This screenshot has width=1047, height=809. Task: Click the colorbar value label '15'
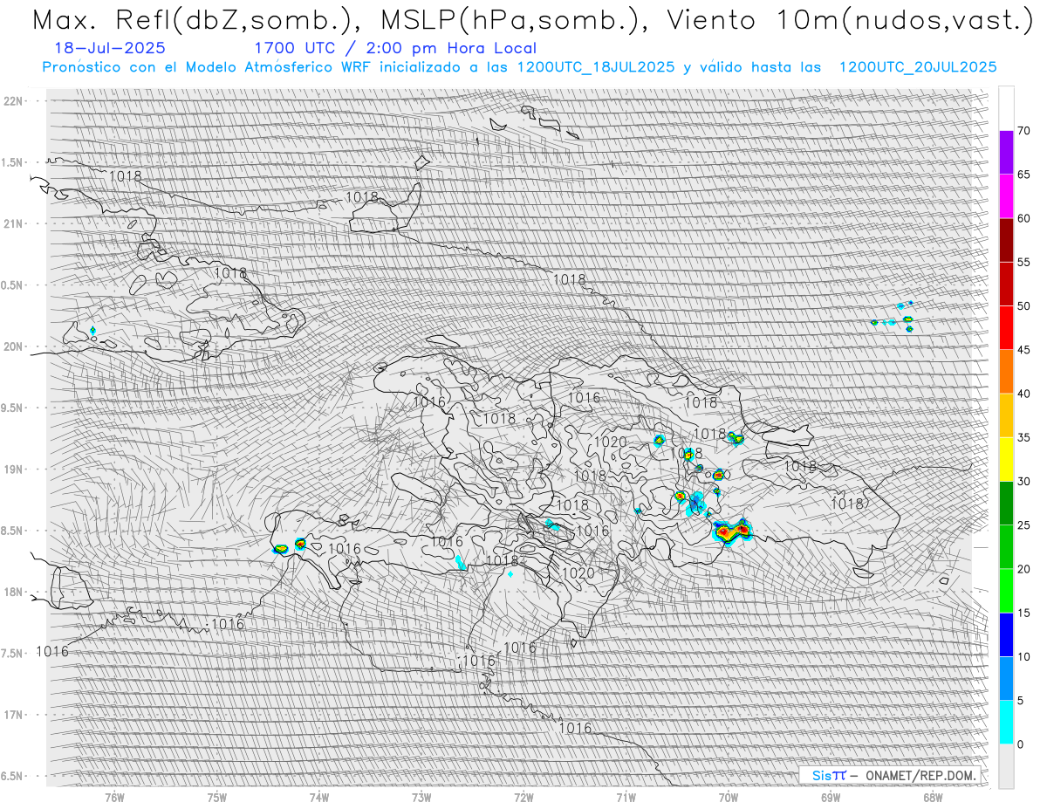coord(1024,613)
